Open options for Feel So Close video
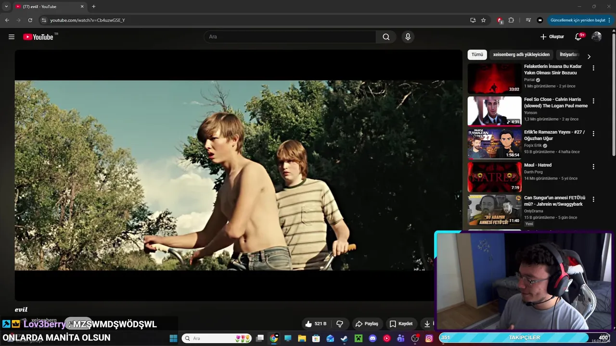Screen dimensions: 616x346 (593, 101)
